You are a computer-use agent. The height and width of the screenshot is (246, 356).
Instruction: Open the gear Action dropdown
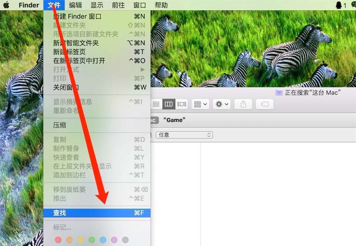(x=221, y=104)
